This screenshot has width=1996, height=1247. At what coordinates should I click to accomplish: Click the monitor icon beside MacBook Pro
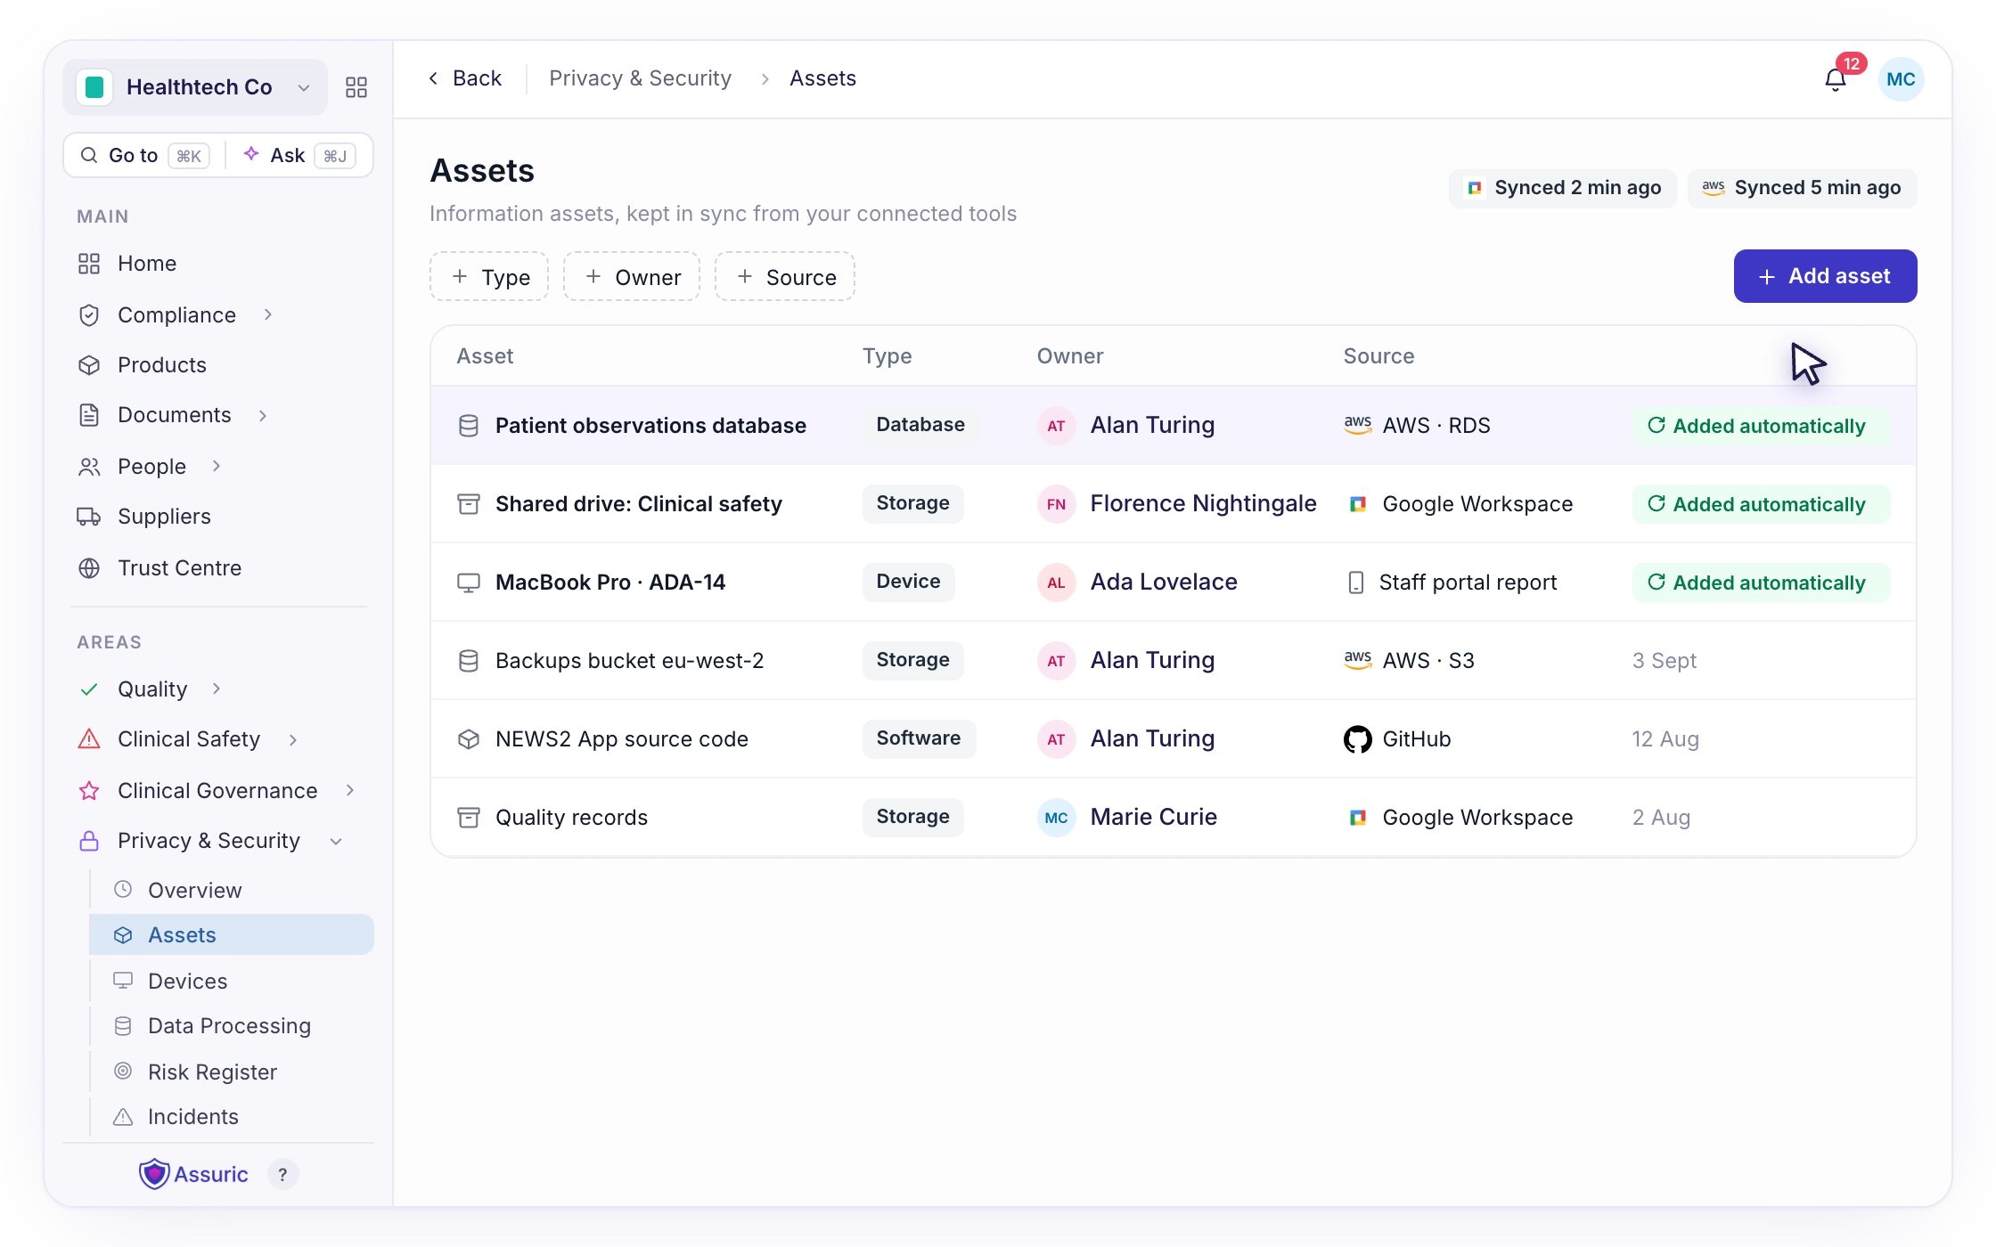469,583
